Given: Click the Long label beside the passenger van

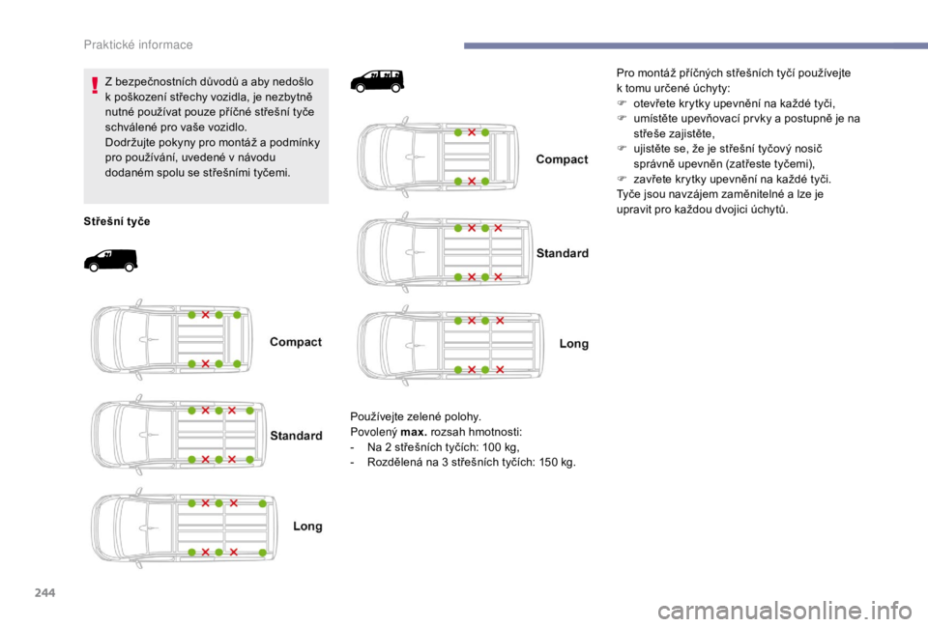Looking at the screenshot, I should point(573,343).
